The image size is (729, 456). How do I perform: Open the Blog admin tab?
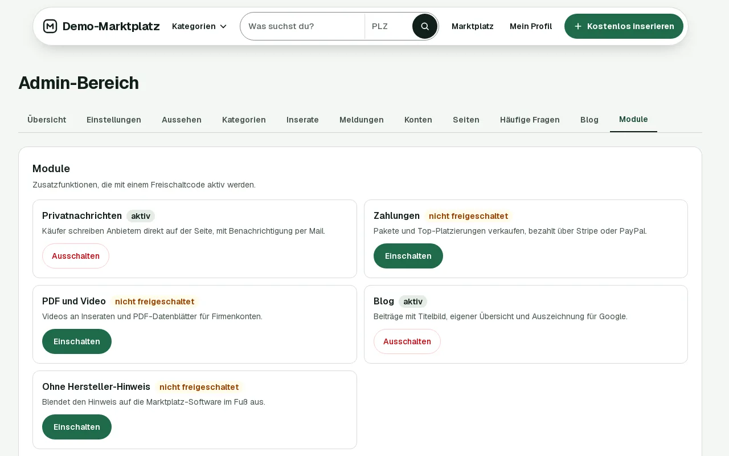click(589, 120)
